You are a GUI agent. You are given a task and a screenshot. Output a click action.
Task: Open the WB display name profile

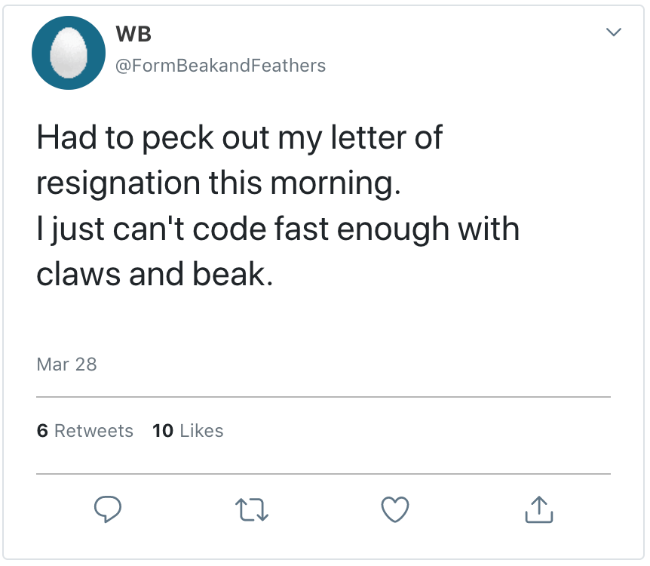[136, 34]
